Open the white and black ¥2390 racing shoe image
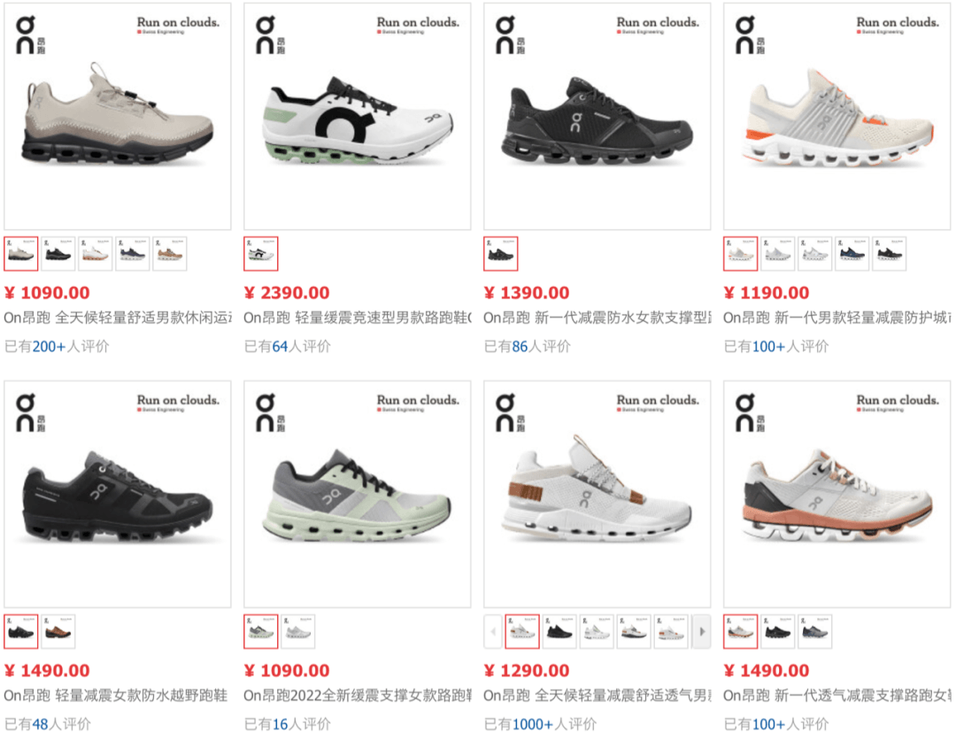This screenshot has height=747, width=956. click(358, 117)
